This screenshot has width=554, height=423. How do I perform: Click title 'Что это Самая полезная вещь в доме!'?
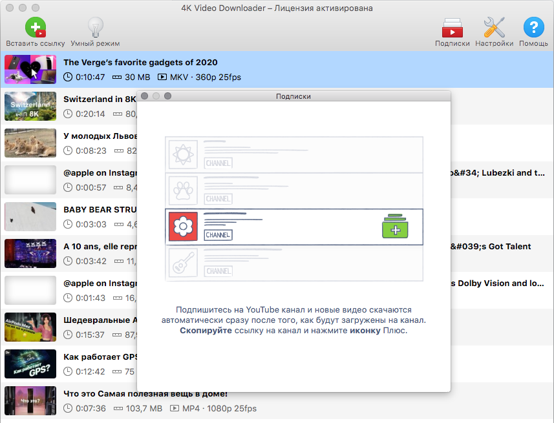tap(145, 394)
